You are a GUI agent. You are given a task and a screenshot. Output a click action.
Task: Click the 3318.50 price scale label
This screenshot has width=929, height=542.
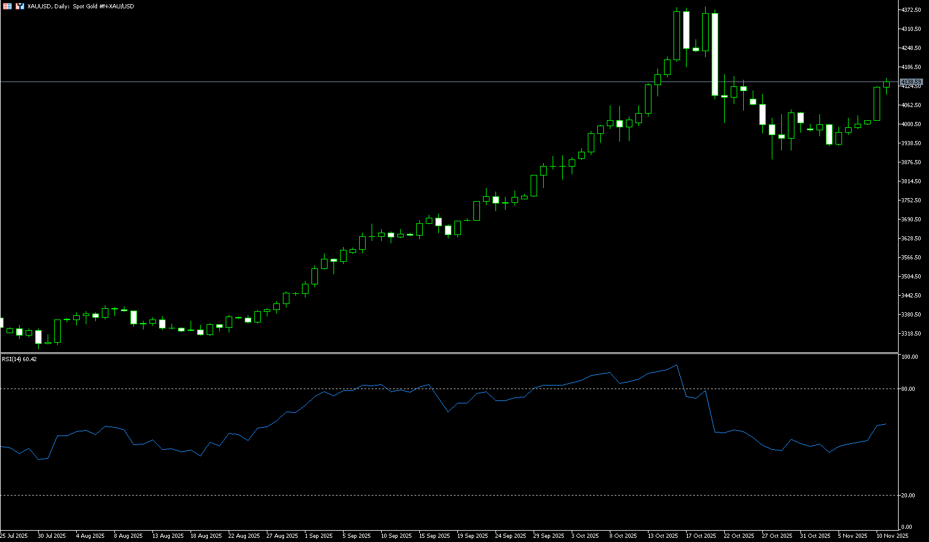pyautogui.click(x=911, y=334)
